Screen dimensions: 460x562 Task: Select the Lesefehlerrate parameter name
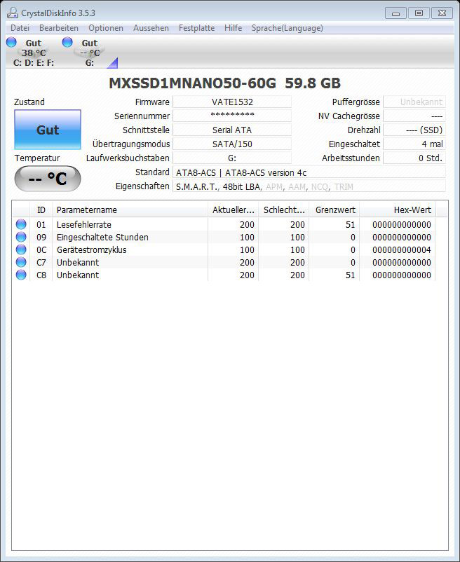(84, 225)
